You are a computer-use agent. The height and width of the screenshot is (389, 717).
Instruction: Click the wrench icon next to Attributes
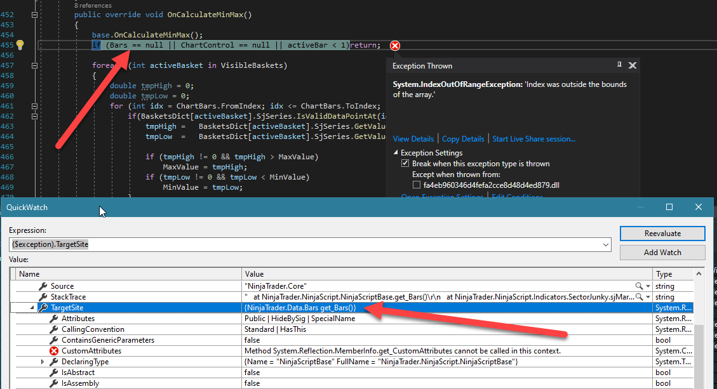(54, 319)
